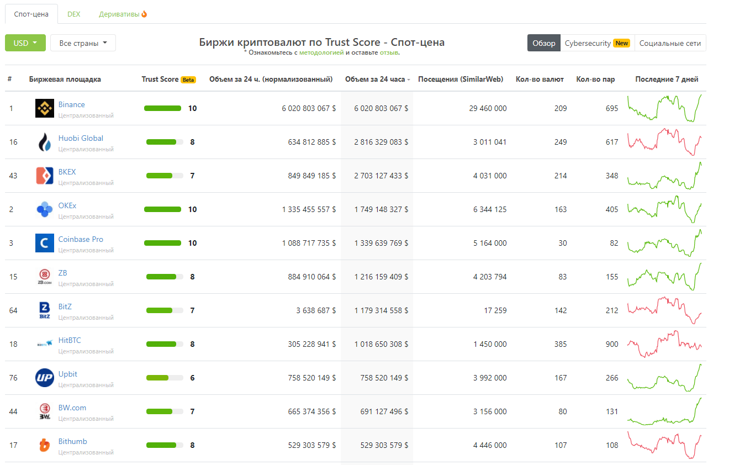This screenshot has width=729, height=465.
Task: Click BKEX Trust Score progress bar
Action: 165,176
